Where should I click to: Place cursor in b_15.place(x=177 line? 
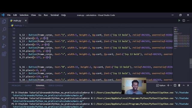[35, 57]
